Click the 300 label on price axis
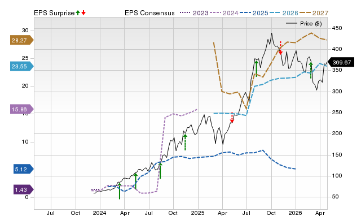This screenshot has height=216, width=361. [337, 92]
